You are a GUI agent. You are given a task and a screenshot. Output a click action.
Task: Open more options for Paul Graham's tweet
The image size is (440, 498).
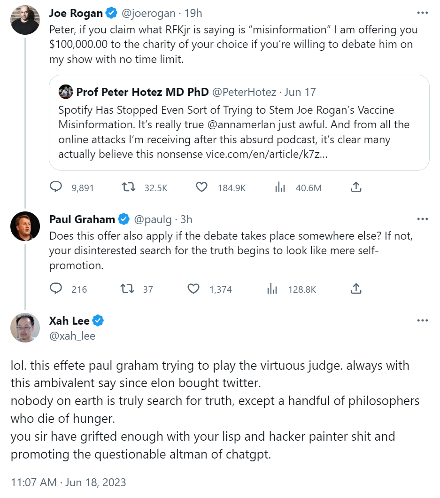(423, 219)
